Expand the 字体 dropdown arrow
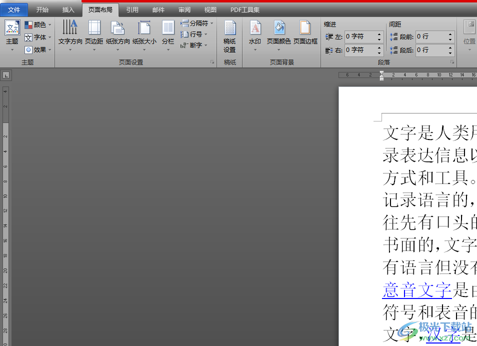 click(49, 37)
